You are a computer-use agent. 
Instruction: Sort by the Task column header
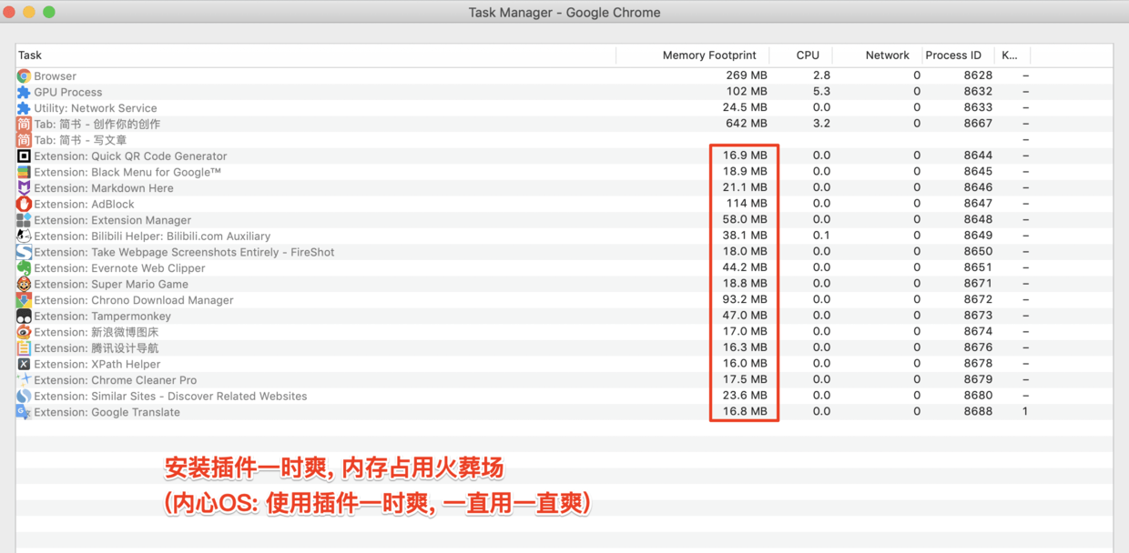tap(316, 55)
